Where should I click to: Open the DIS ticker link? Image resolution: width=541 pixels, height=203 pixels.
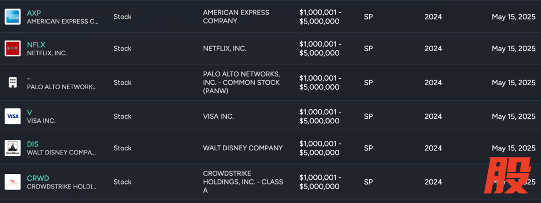click(33, 144)
